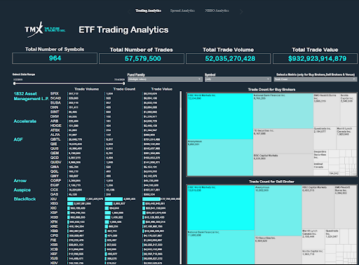The image size is (359, 265).
Task: Click the Trade Count column header
Action: [x=124, y=89]
